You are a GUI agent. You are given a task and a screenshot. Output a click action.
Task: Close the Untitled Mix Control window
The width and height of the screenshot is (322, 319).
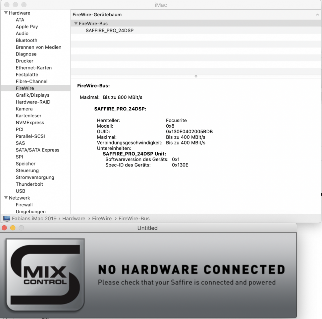point(4,228)
